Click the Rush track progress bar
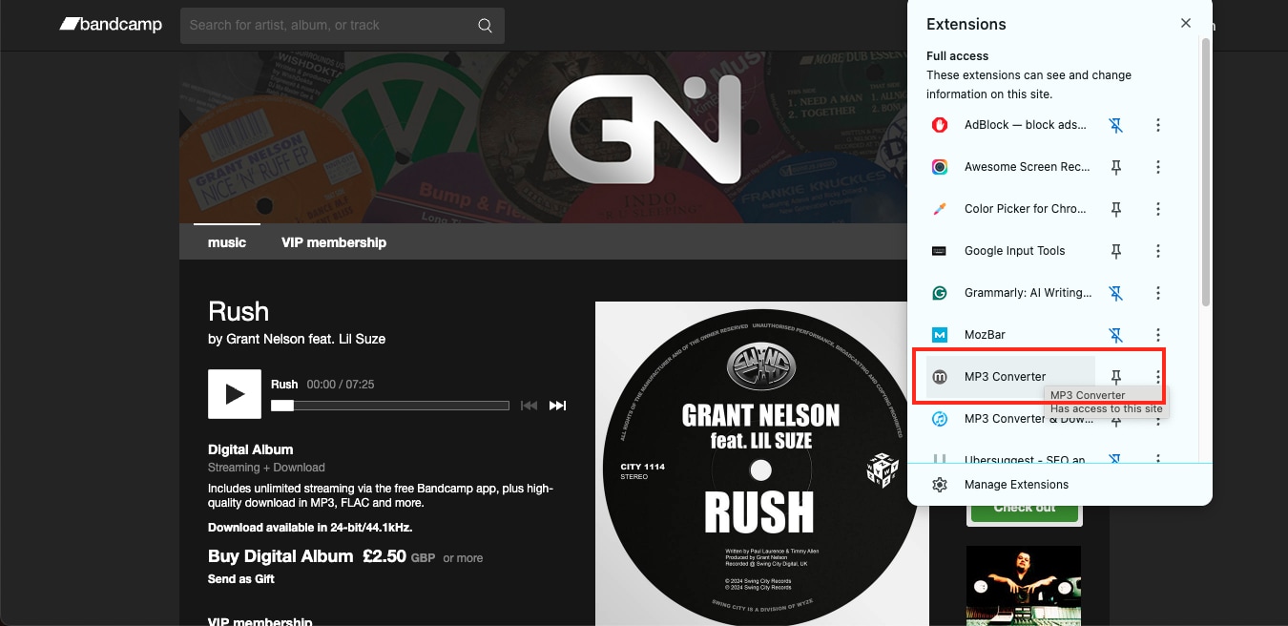This screenshot has height=626, width=1288. 390,406
